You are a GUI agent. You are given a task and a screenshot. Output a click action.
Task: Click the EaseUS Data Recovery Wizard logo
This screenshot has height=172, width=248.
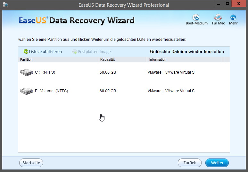(x=77, y=21)
